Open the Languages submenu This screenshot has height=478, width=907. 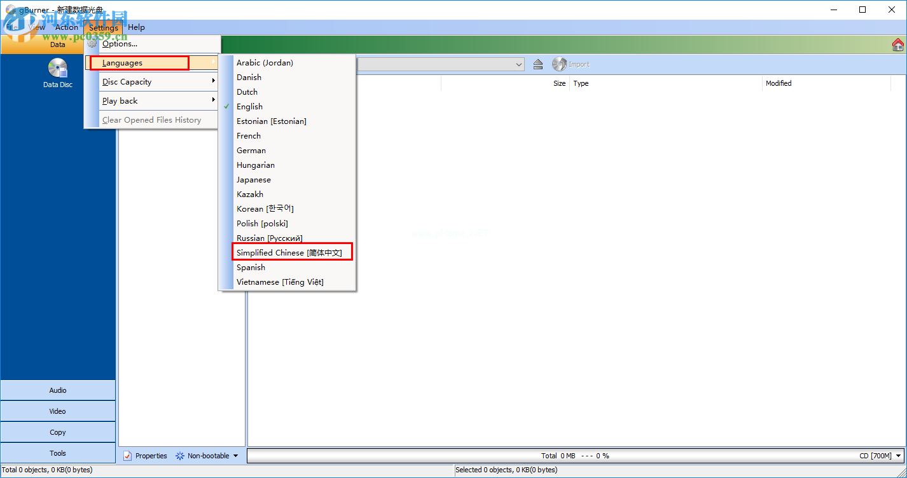[152, 63]
